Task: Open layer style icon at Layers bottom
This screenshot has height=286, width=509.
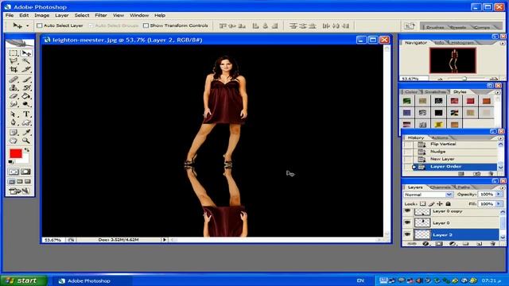Action: click(x=425, y=244)
